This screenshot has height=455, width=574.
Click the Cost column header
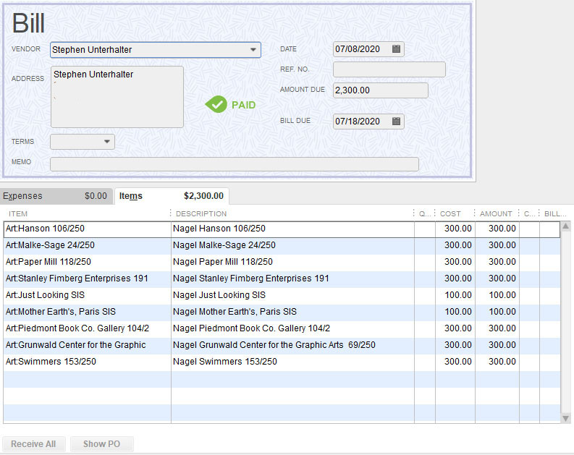coord(454,213)
